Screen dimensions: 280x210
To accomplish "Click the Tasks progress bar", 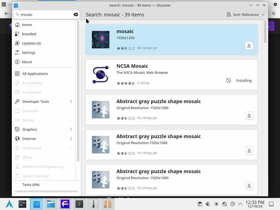I will 46,191.
